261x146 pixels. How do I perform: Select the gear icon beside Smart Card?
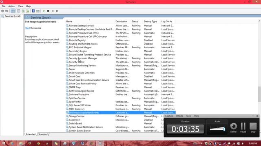pyautogui.click(x=67, y=76)
